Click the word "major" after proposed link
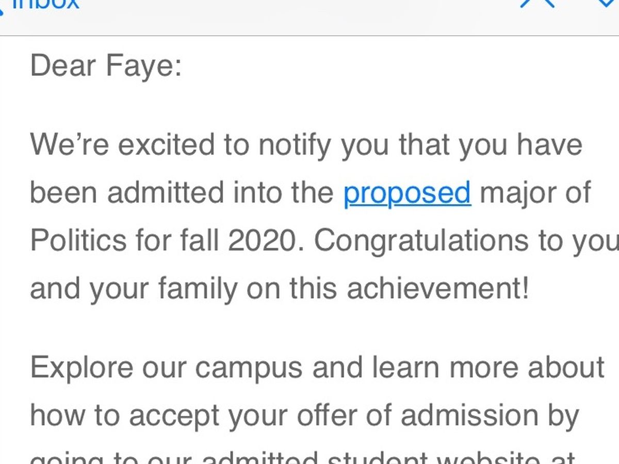This screenshot has width=619, height=464. click(x=510, y=193)
